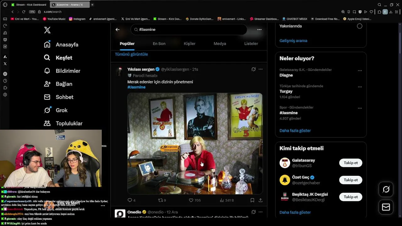The height and width of the screenshot is (226, 402).
Task: Reload the page
Action: [24, 12]
